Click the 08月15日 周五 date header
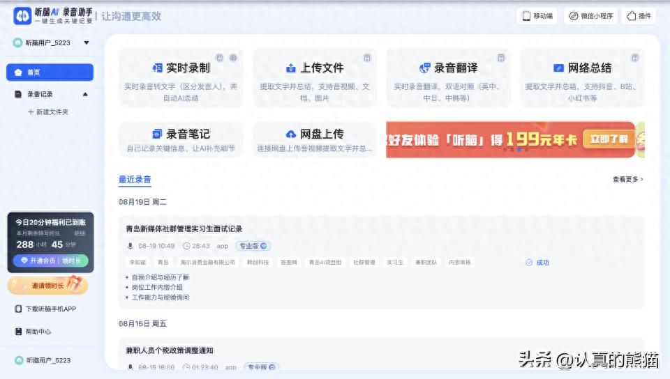This screenshot has height=379, width=670. click(142, 323)
